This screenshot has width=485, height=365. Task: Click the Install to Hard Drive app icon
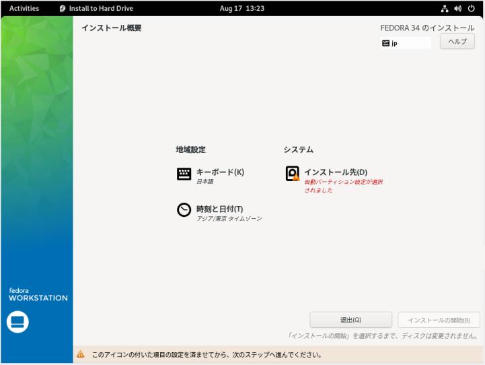pyautogui.click(x=63, y=9)
